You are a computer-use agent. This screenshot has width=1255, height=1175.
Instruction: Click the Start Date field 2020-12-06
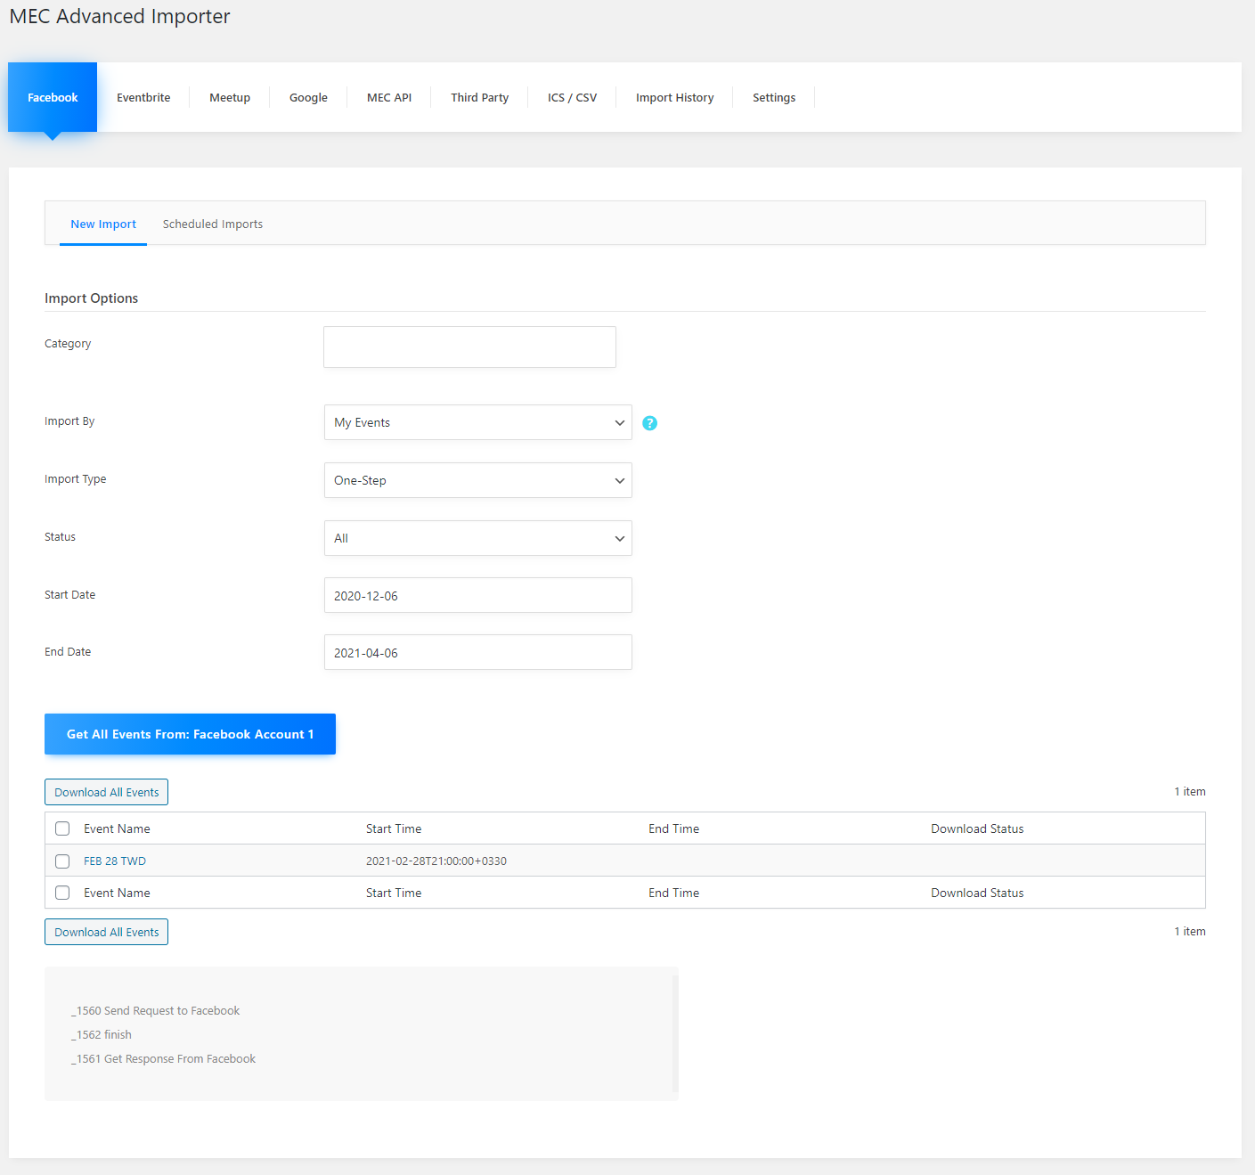[478, 595]
